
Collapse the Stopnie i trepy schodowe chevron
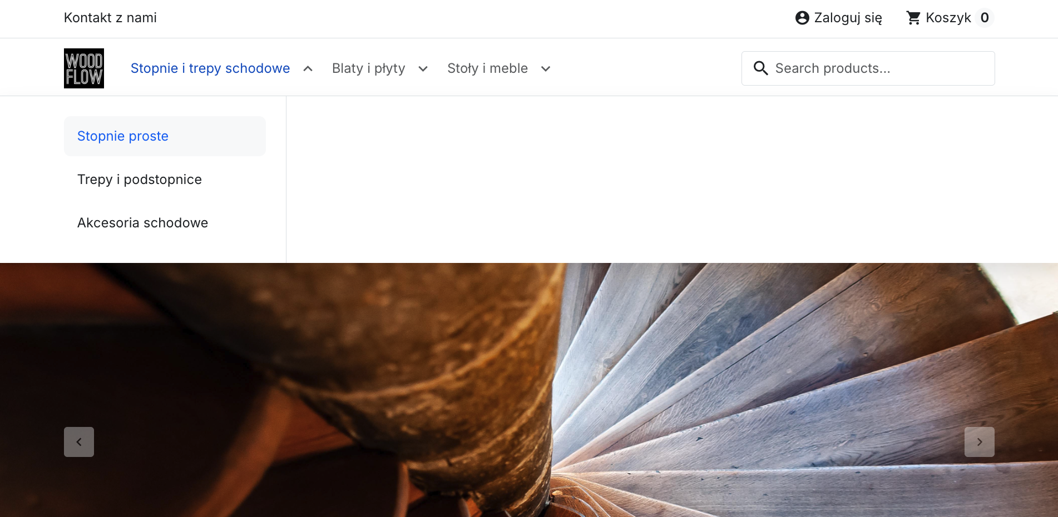308,68
